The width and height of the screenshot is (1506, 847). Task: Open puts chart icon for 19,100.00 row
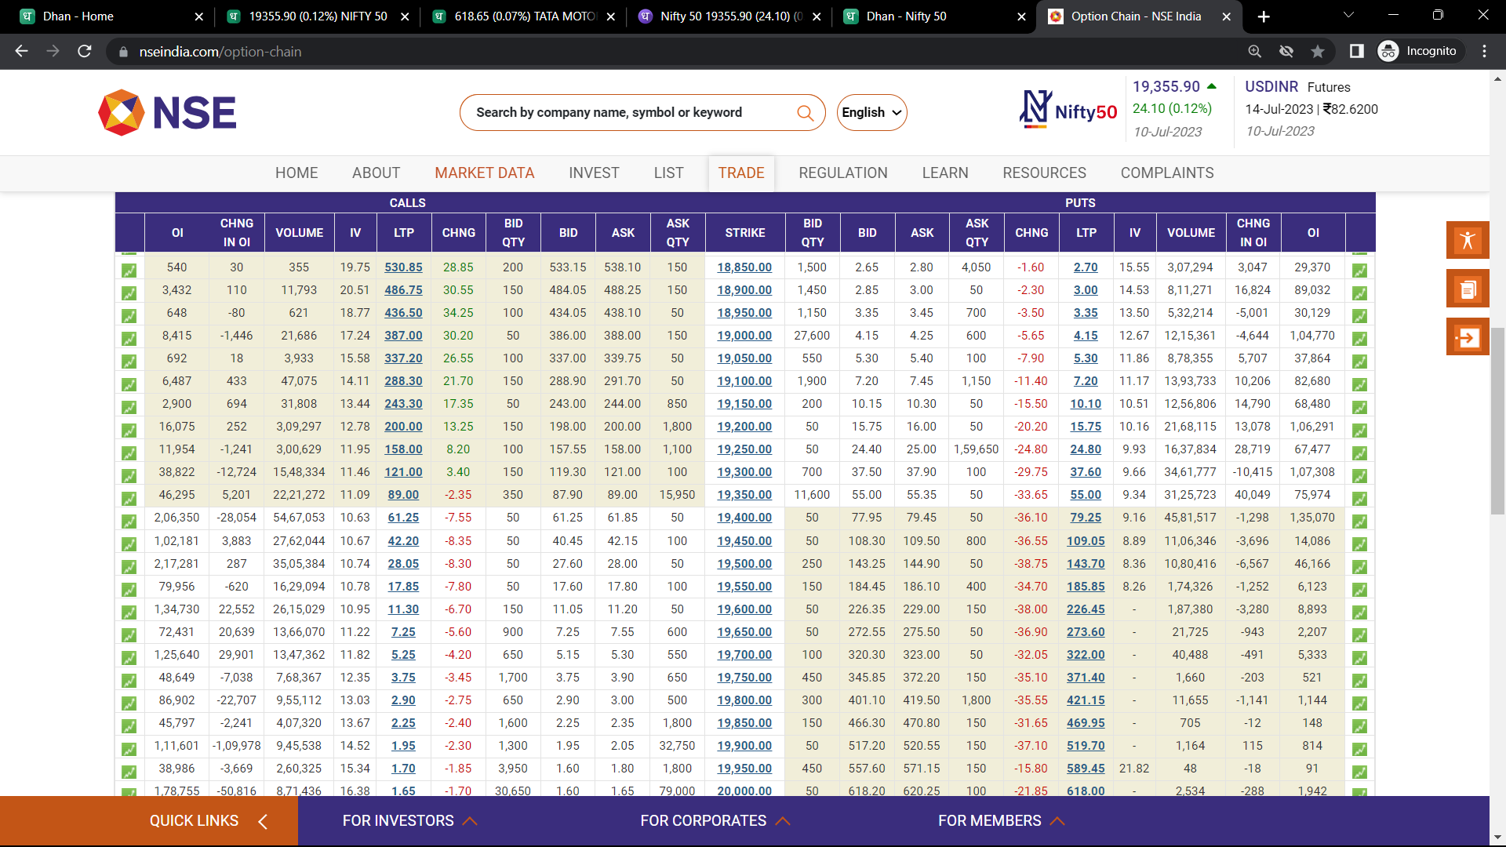point(1360,384)
